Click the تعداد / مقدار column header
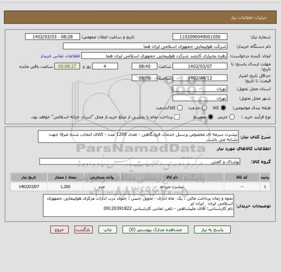Screen dimensions: 281x272 (x=65, y=177)
